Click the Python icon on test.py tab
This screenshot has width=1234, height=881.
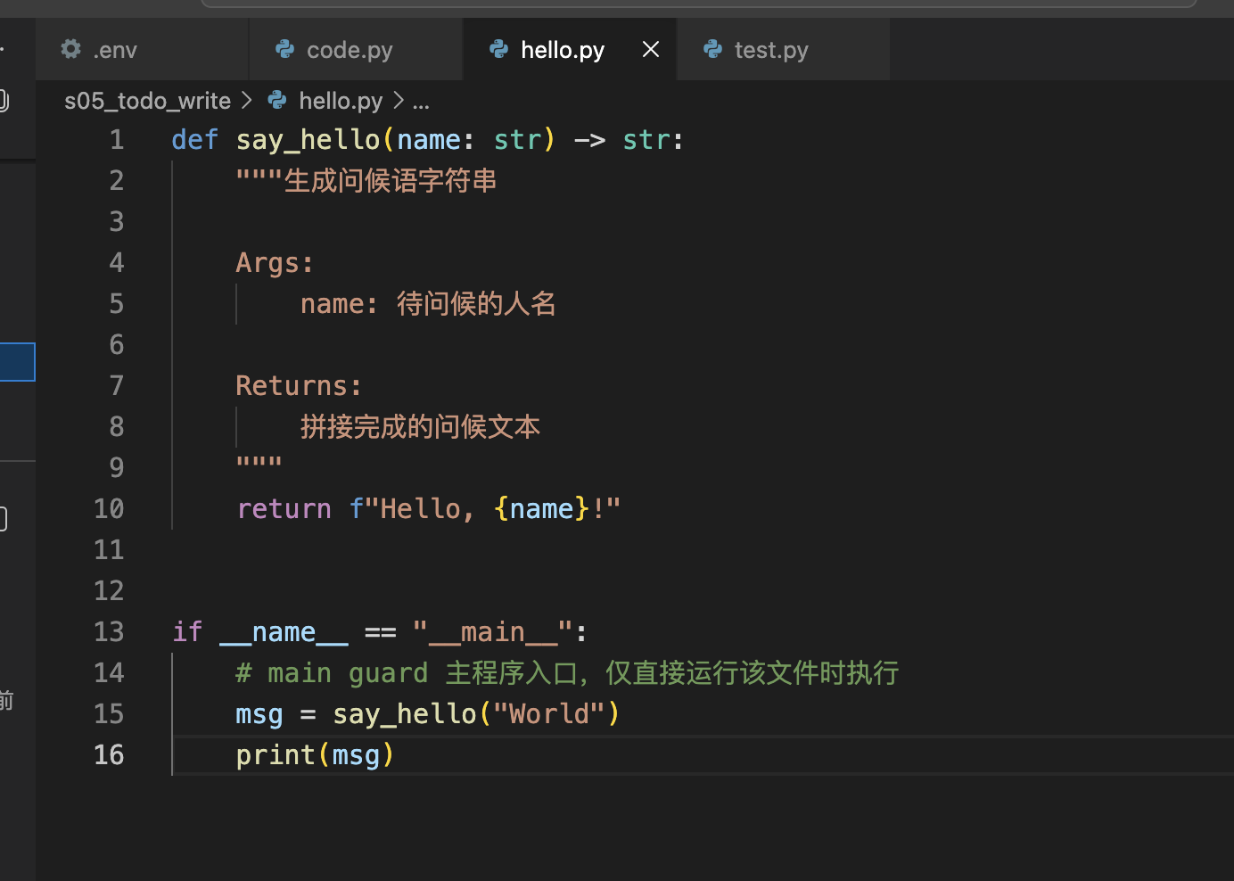tap(713, 49)
